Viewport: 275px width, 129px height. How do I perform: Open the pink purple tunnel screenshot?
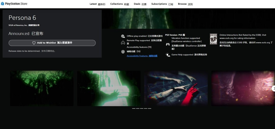[243, 88]
